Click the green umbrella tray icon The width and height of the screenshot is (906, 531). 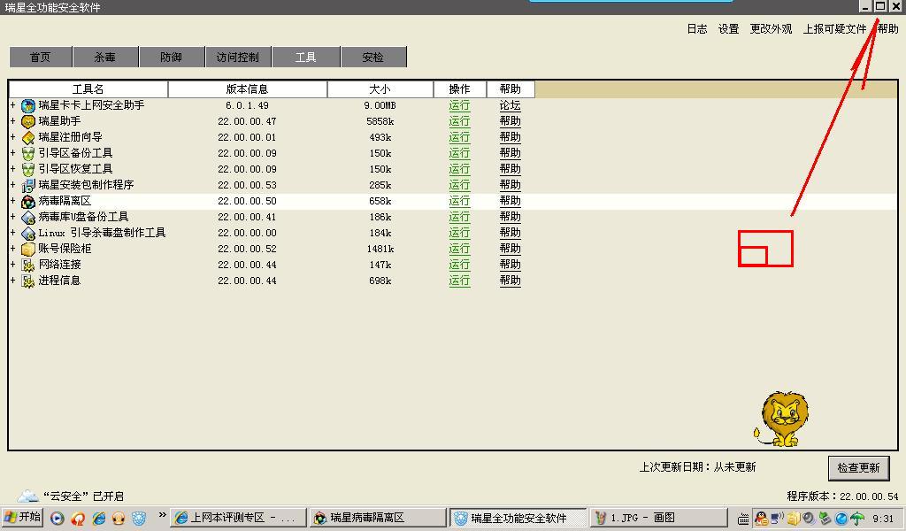(x=857, y=519)
